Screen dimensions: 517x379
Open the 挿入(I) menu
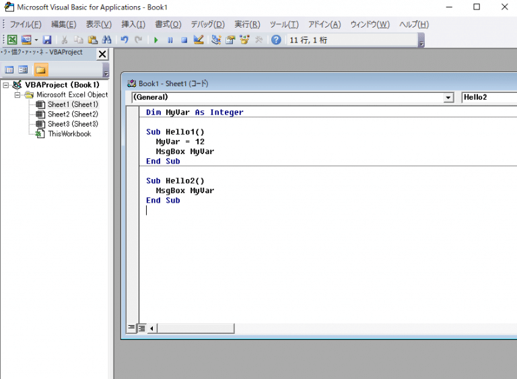[x=133, y=24]
